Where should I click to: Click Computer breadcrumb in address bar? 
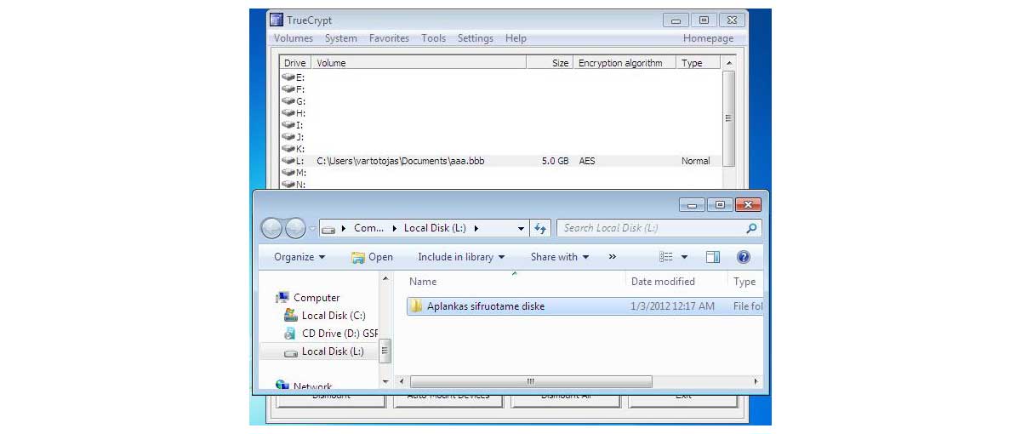pyautogui.click(x=369, y=228)
